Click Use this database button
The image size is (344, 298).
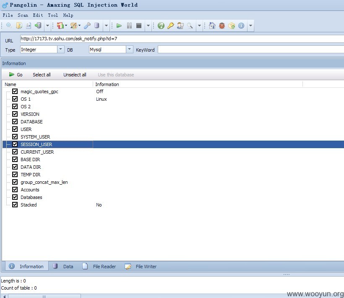(116, 75)
